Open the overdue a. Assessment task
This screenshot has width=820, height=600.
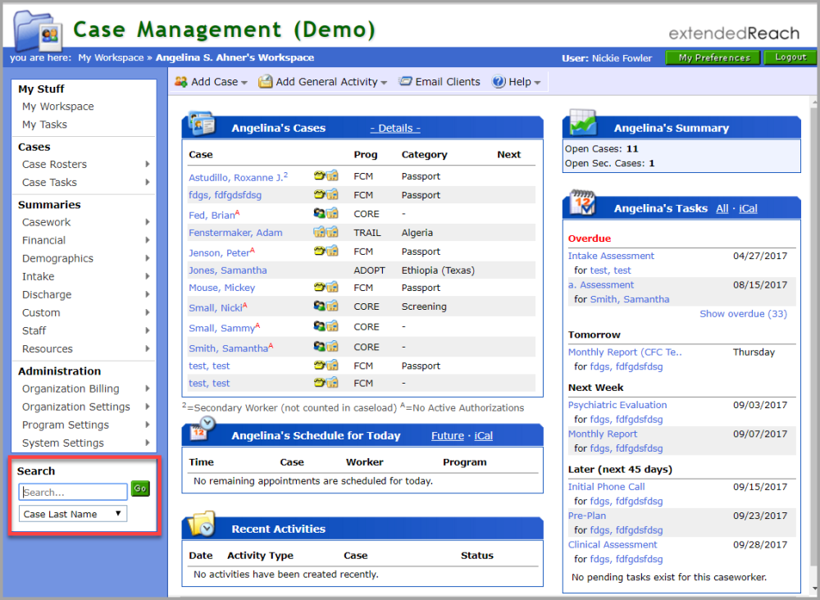[x=601, y=285]
